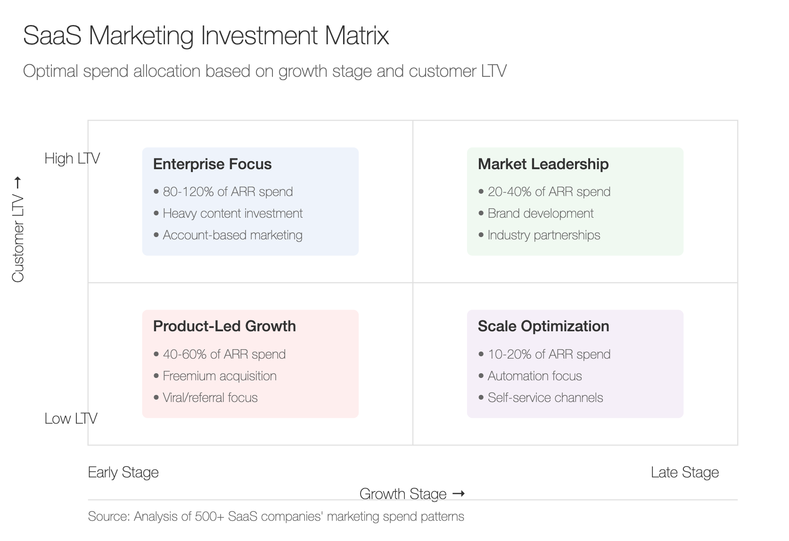The image size is (789, 541).
Task: Click the SaaS Marketing Investment Matrix title
Action: click(206, 35)
